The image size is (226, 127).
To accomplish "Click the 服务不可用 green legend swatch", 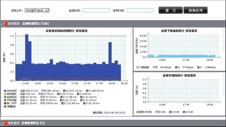I will [x=138, y=112].
